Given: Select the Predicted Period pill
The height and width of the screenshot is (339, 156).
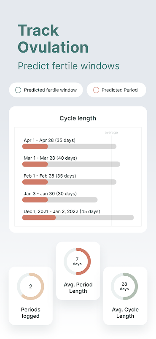Looking at the screenshot, I should click(x=116, y=90).
